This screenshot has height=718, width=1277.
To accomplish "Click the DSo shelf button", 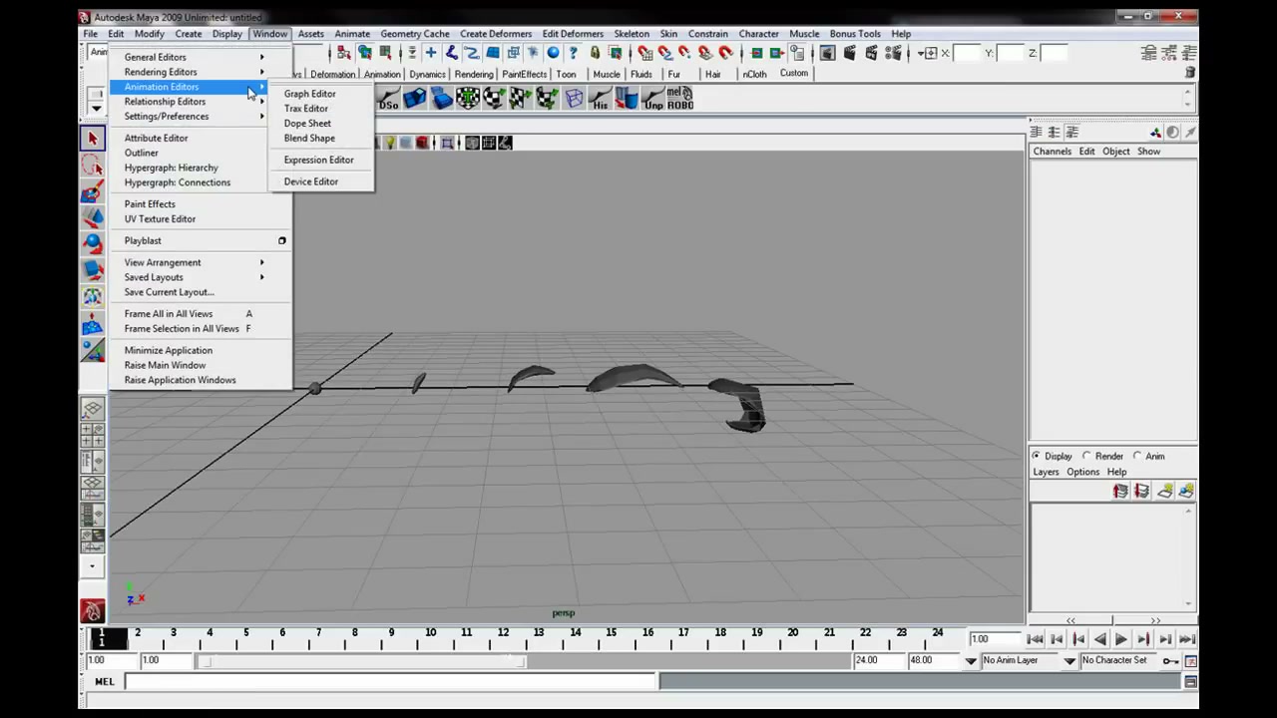I will (x=388, y=98).
